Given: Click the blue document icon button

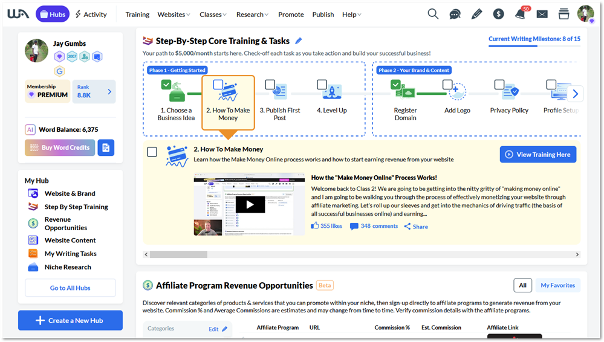Looking at the screenshot, I should click(x=106, y=147).
